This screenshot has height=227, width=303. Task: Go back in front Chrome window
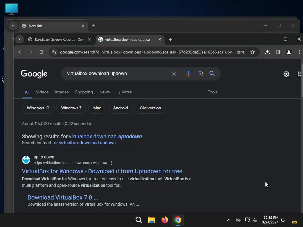pos(20,52)
